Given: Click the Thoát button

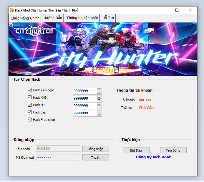Looking at the screenshot, I should click(x=95, y=157).
